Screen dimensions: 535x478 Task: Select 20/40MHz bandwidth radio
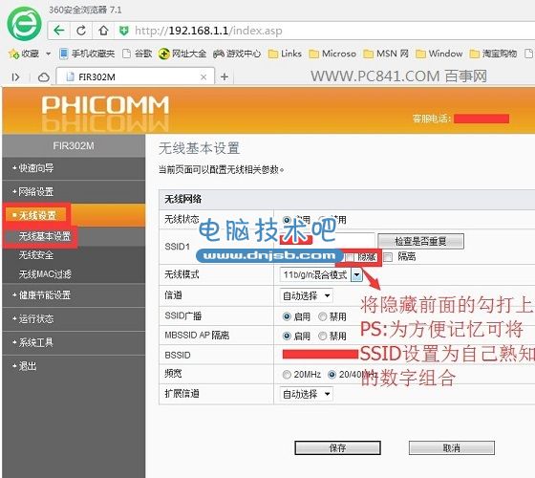click(332, 375)
